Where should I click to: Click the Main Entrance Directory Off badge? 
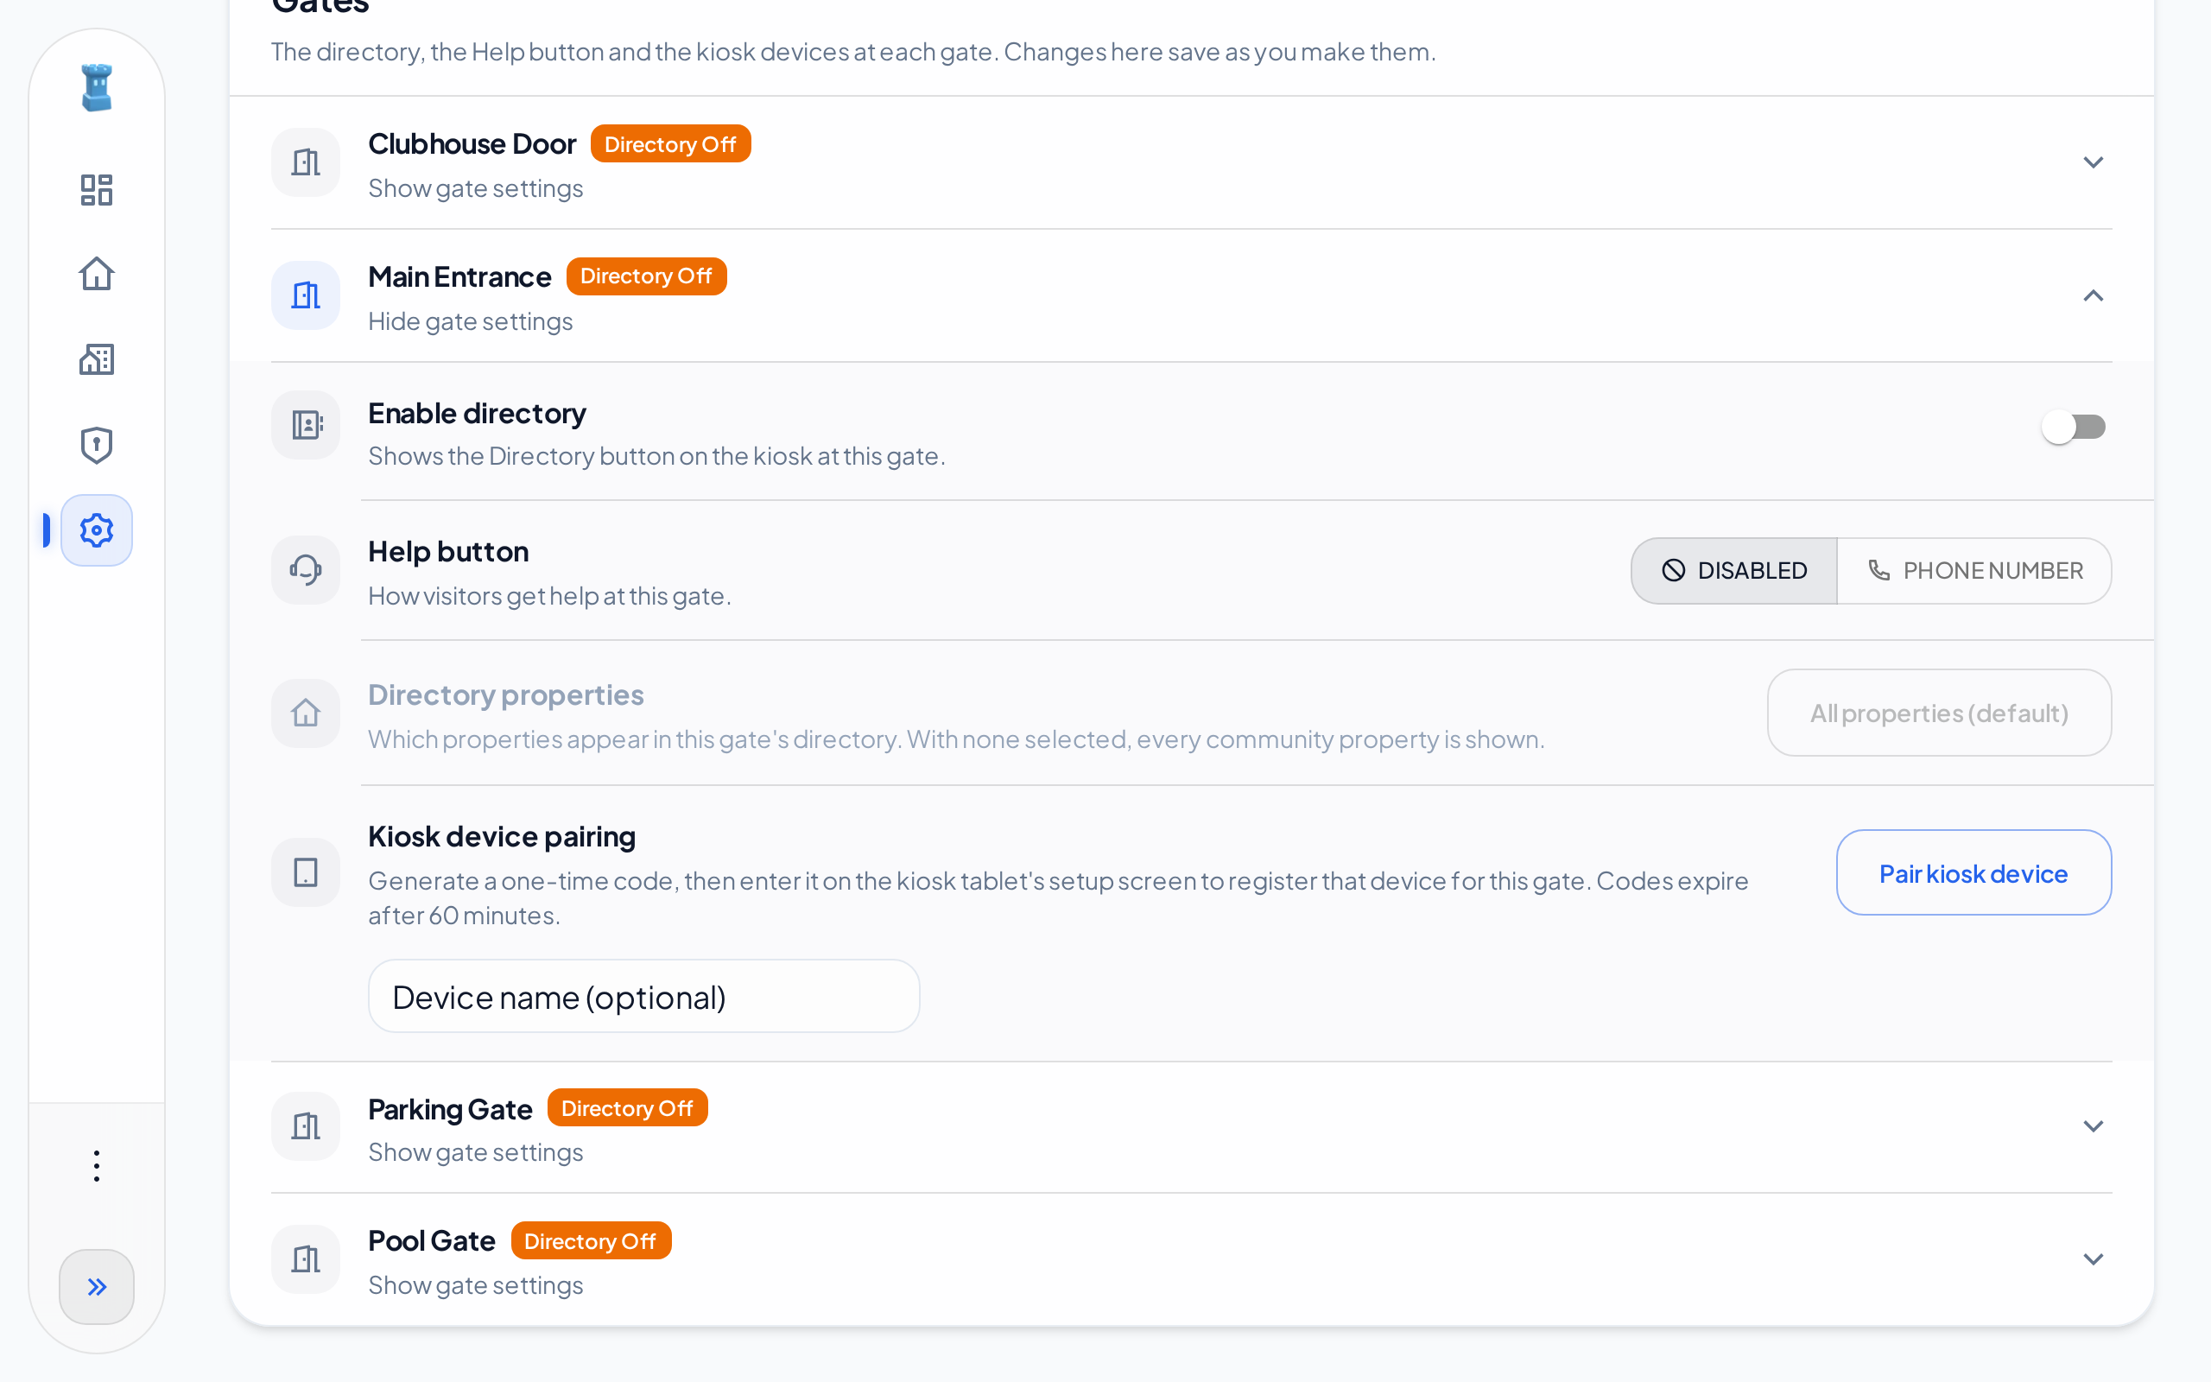point(646,276)
